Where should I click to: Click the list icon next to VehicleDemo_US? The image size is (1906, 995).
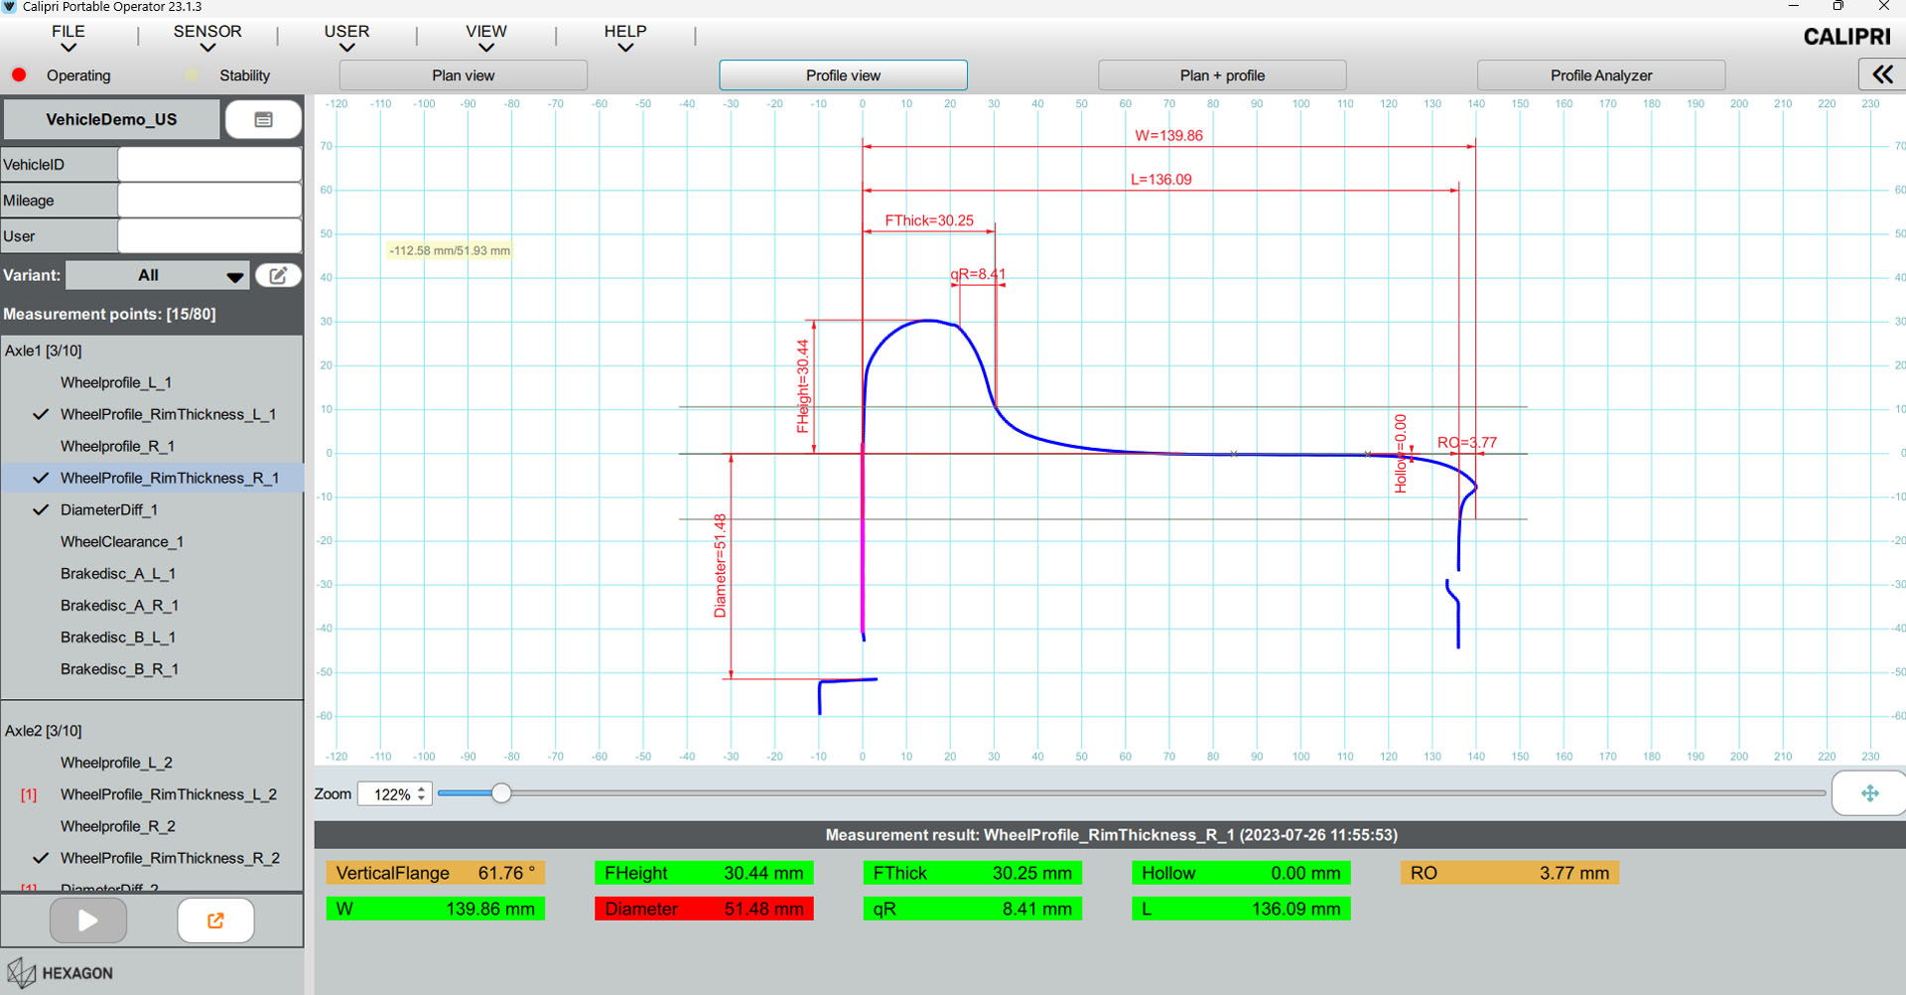263,119
